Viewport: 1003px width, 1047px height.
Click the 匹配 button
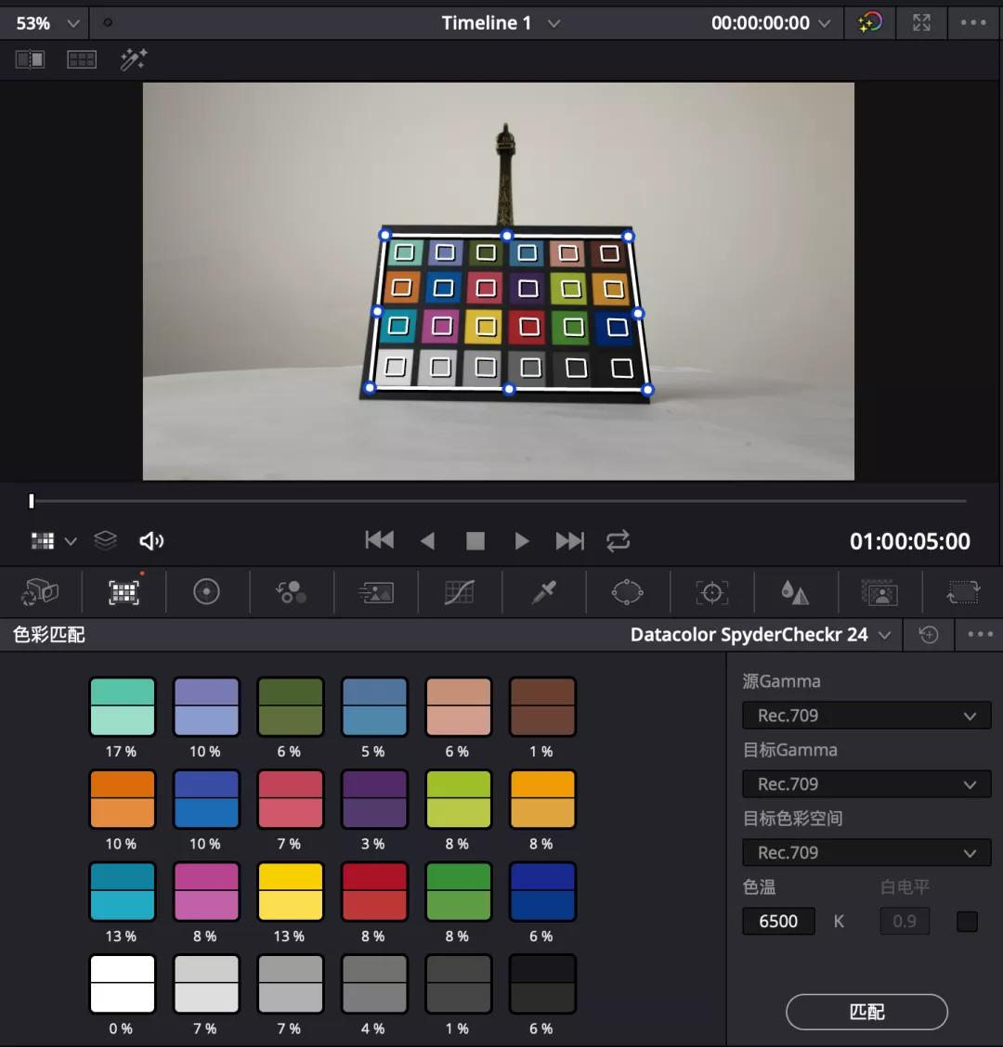pos(866,1012)
